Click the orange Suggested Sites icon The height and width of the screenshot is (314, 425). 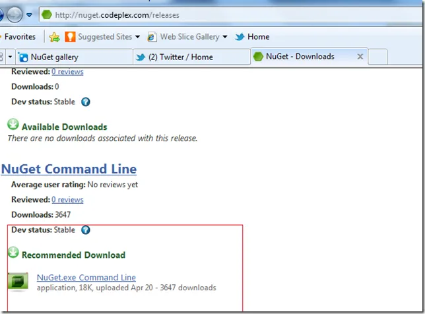tap(70, 36)
